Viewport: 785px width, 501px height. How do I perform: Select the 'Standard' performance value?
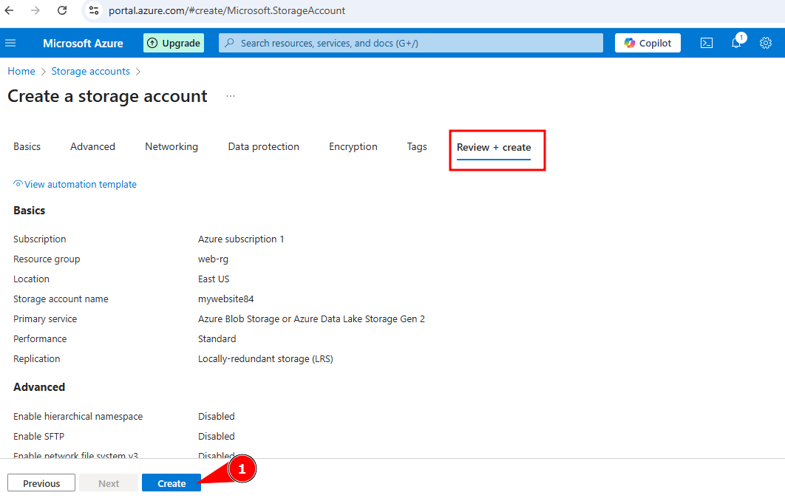point(217,339)
